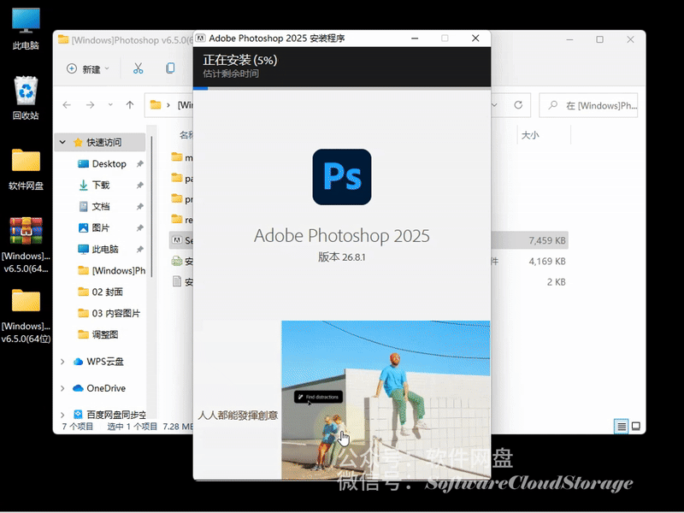Screen dimensions: 684x513
Task: Open the 此电脑 desktop icon
Action: [x=26, y=27]
